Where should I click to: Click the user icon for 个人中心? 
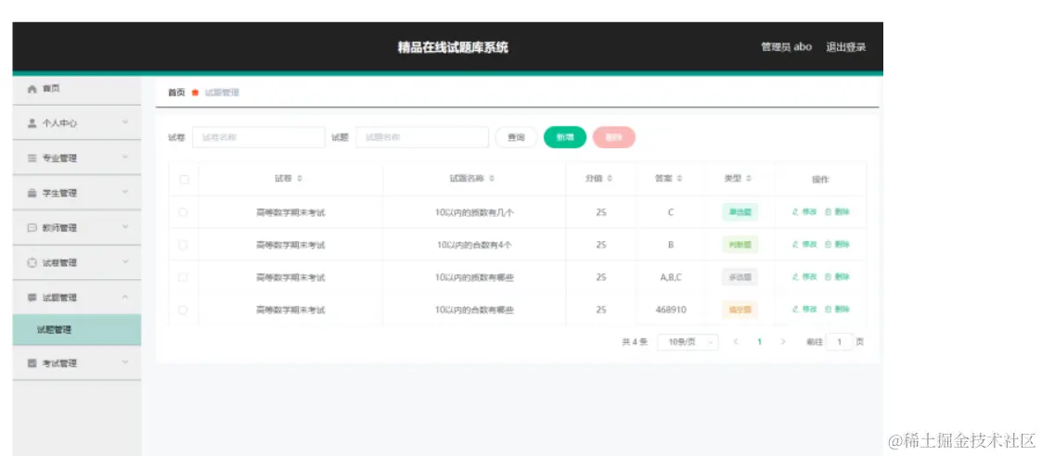coord(32,123)
